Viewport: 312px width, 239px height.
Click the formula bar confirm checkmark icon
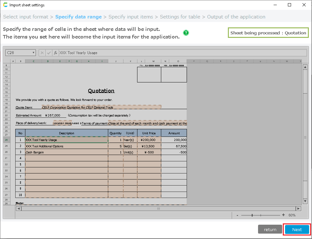pyautogui.click(x=49, y=53)
